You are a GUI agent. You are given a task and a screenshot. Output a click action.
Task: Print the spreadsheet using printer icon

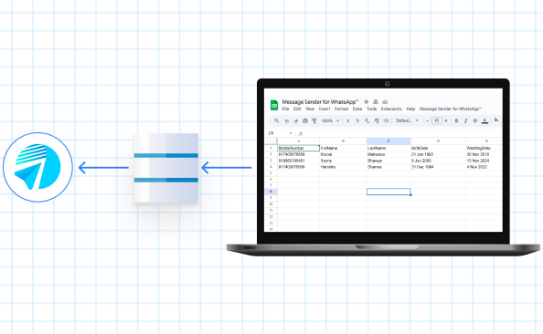[x=305, y=121]
